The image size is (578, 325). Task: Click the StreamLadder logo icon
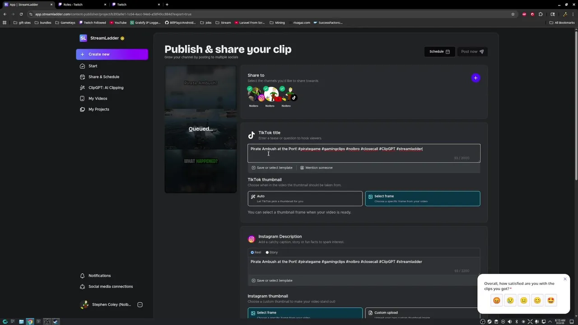click(x=83, y=38)
